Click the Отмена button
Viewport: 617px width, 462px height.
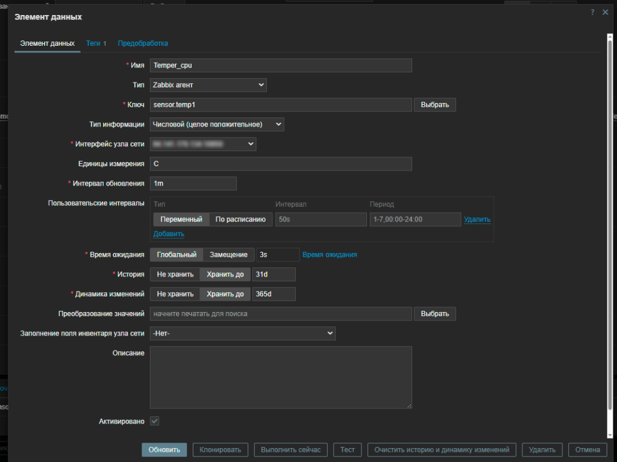tap(587, 450)
